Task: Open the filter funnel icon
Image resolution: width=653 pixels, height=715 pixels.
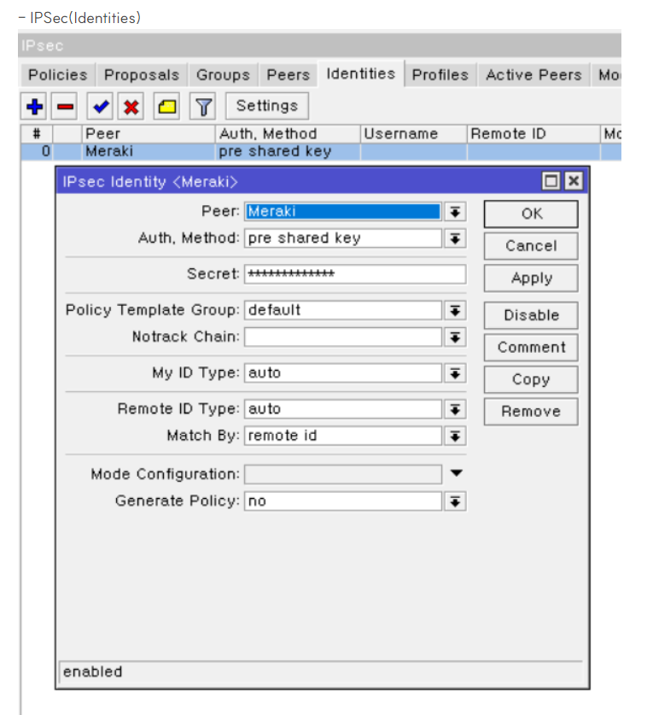Action: click(x=203, y=107)
